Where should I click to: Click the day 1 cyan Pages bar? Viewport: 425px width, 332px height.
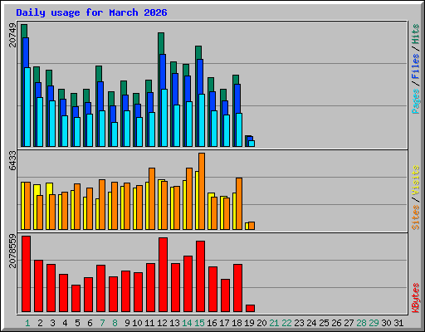27,107
